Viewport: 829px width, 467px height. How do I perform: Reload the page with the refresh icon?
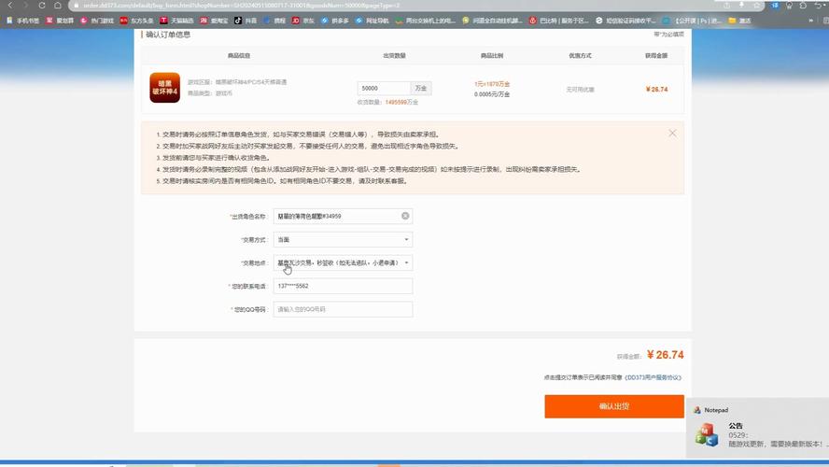coord(42,5)
